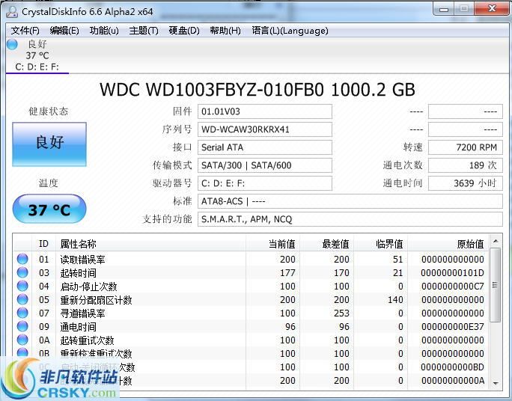This screenshot has height=401, width=512.
Task: Click status orb for attribute 01 读取错误率
Action: pos(22,259)
